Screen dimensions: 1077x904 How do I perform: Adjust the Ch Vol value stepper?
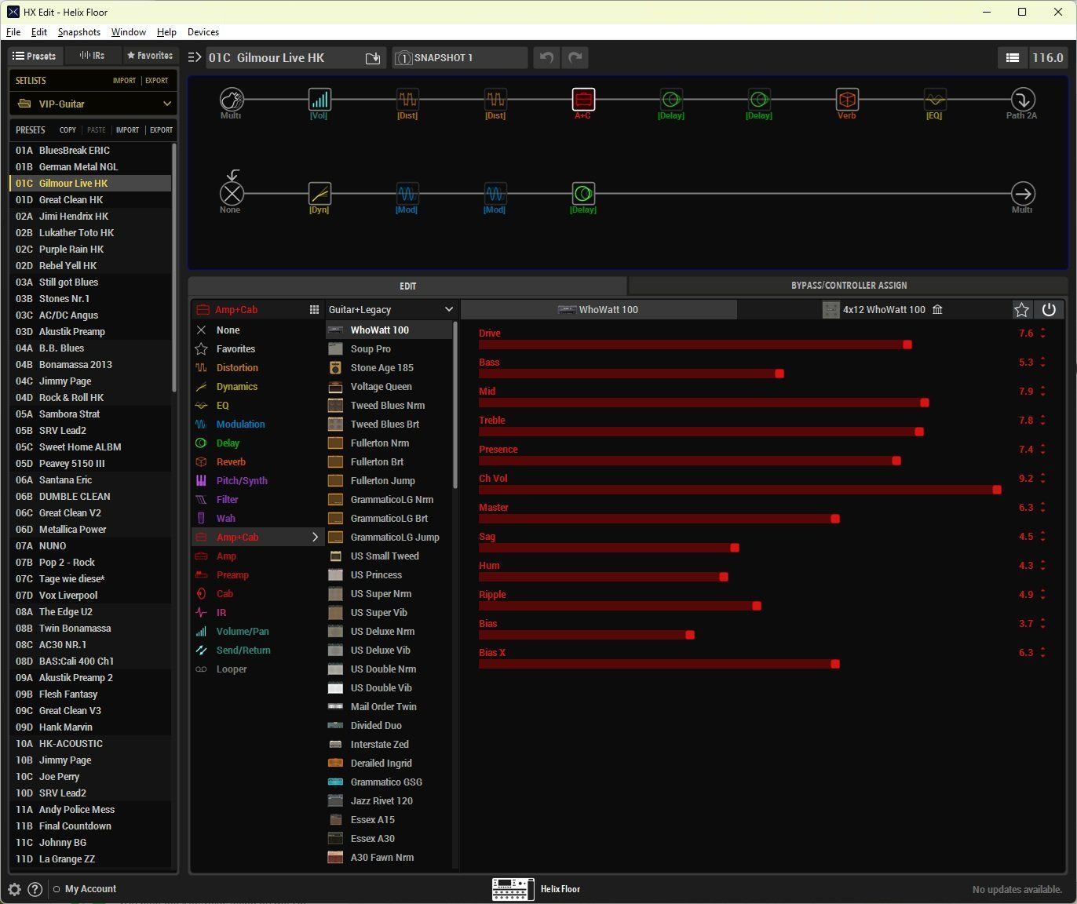pos(1043,479)
